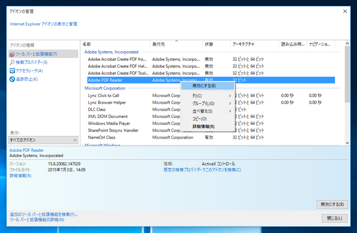Select the Lync Click to Call row

click(x=211, y=95)
